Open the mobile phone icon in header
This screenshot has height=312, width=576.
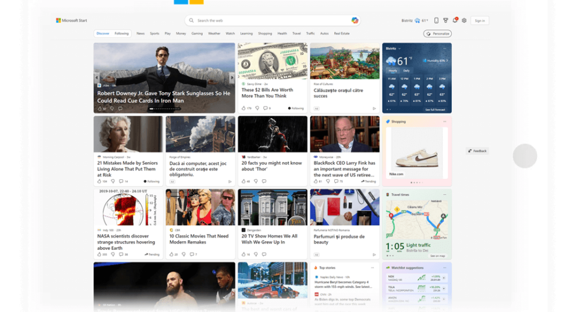pyautogui.click(x=436, y=20)
